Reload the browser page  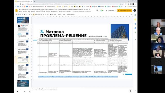click(x=20, y=4)
